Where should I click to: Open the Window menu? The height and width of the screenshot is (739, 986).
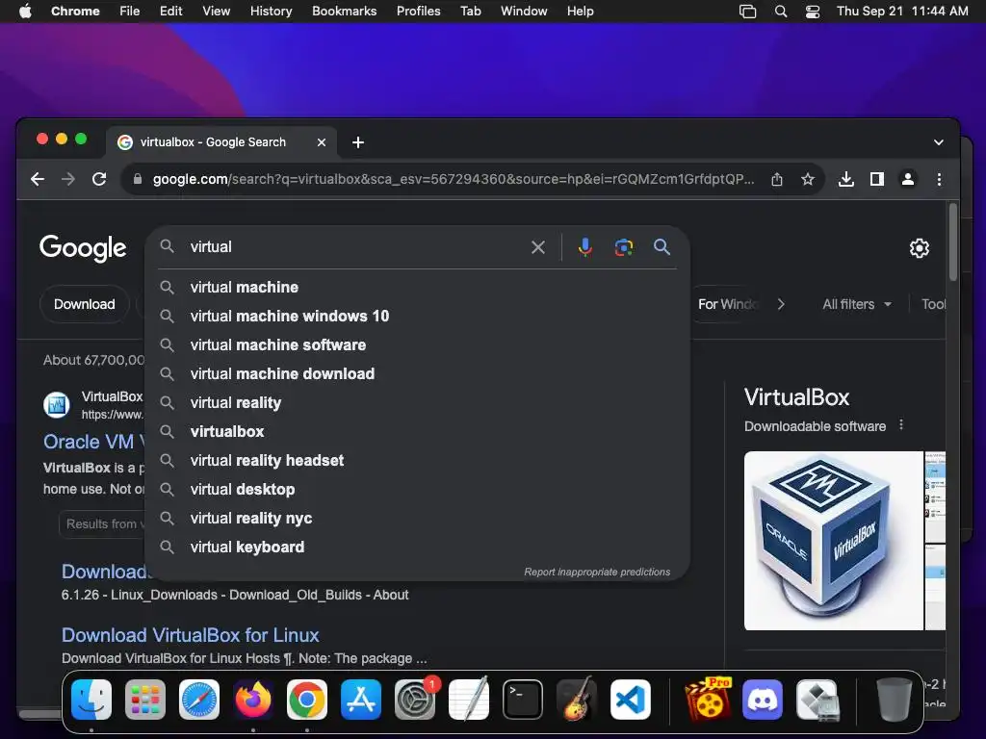coord(524,12)
